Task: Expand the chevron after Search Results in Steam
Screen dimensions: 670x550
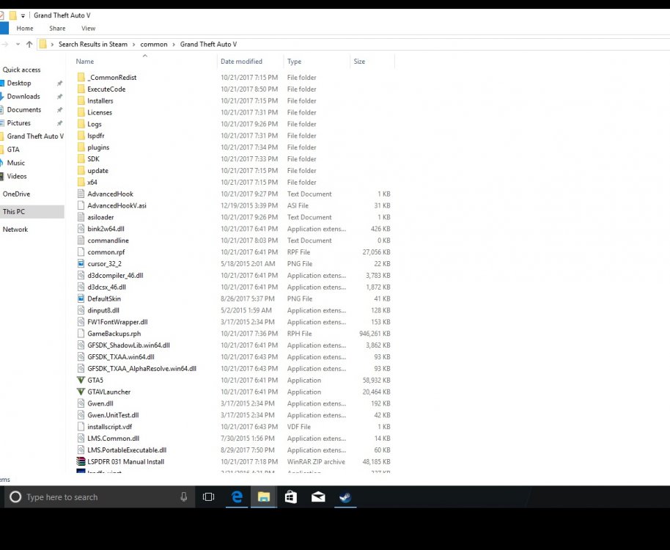Action: [x=133, y=45]
